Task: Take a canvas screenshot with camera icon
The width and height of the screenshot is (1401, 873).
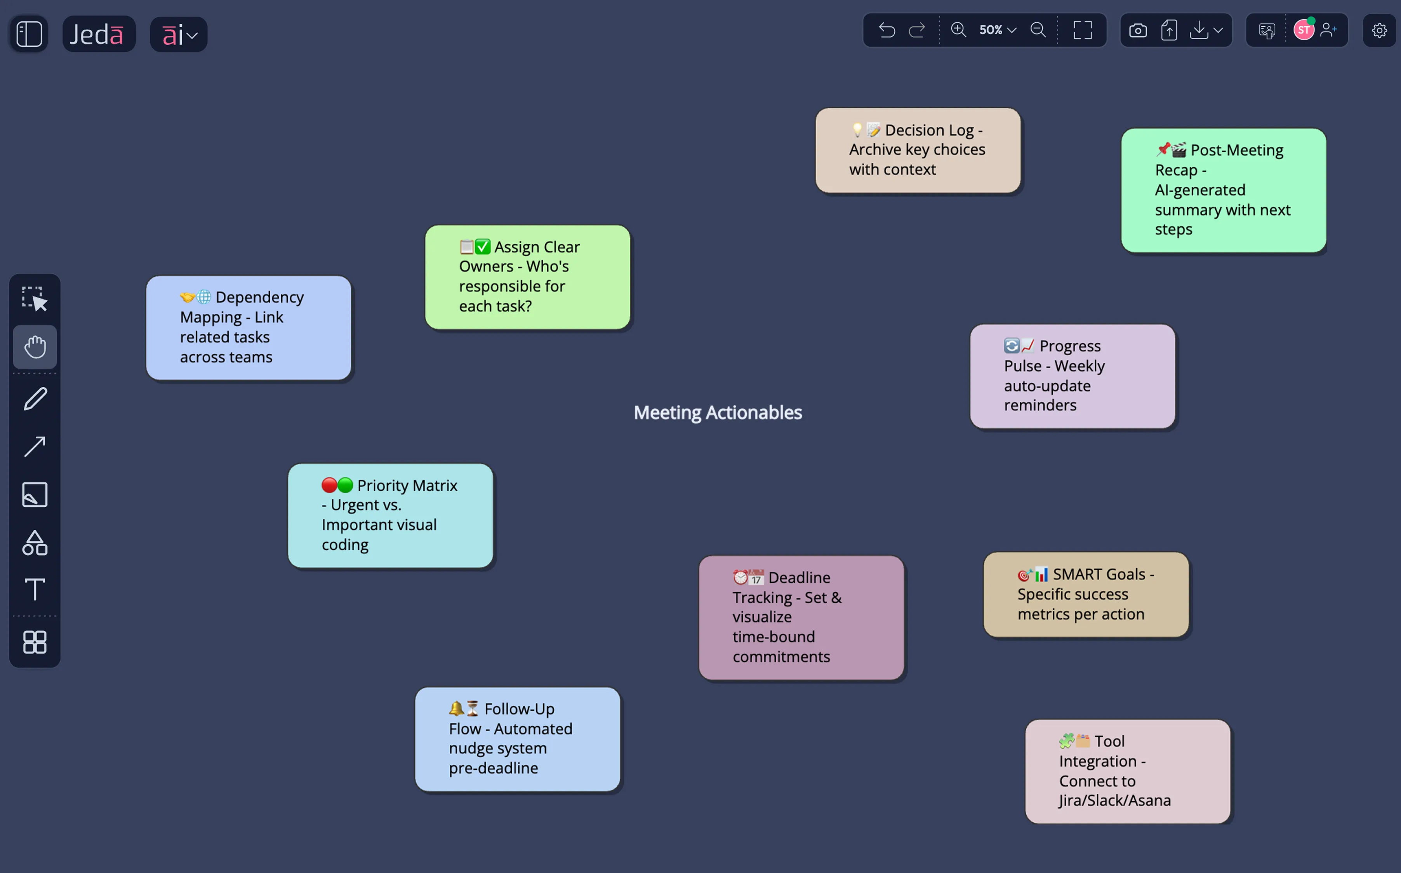Action: tap(1138, 30)
